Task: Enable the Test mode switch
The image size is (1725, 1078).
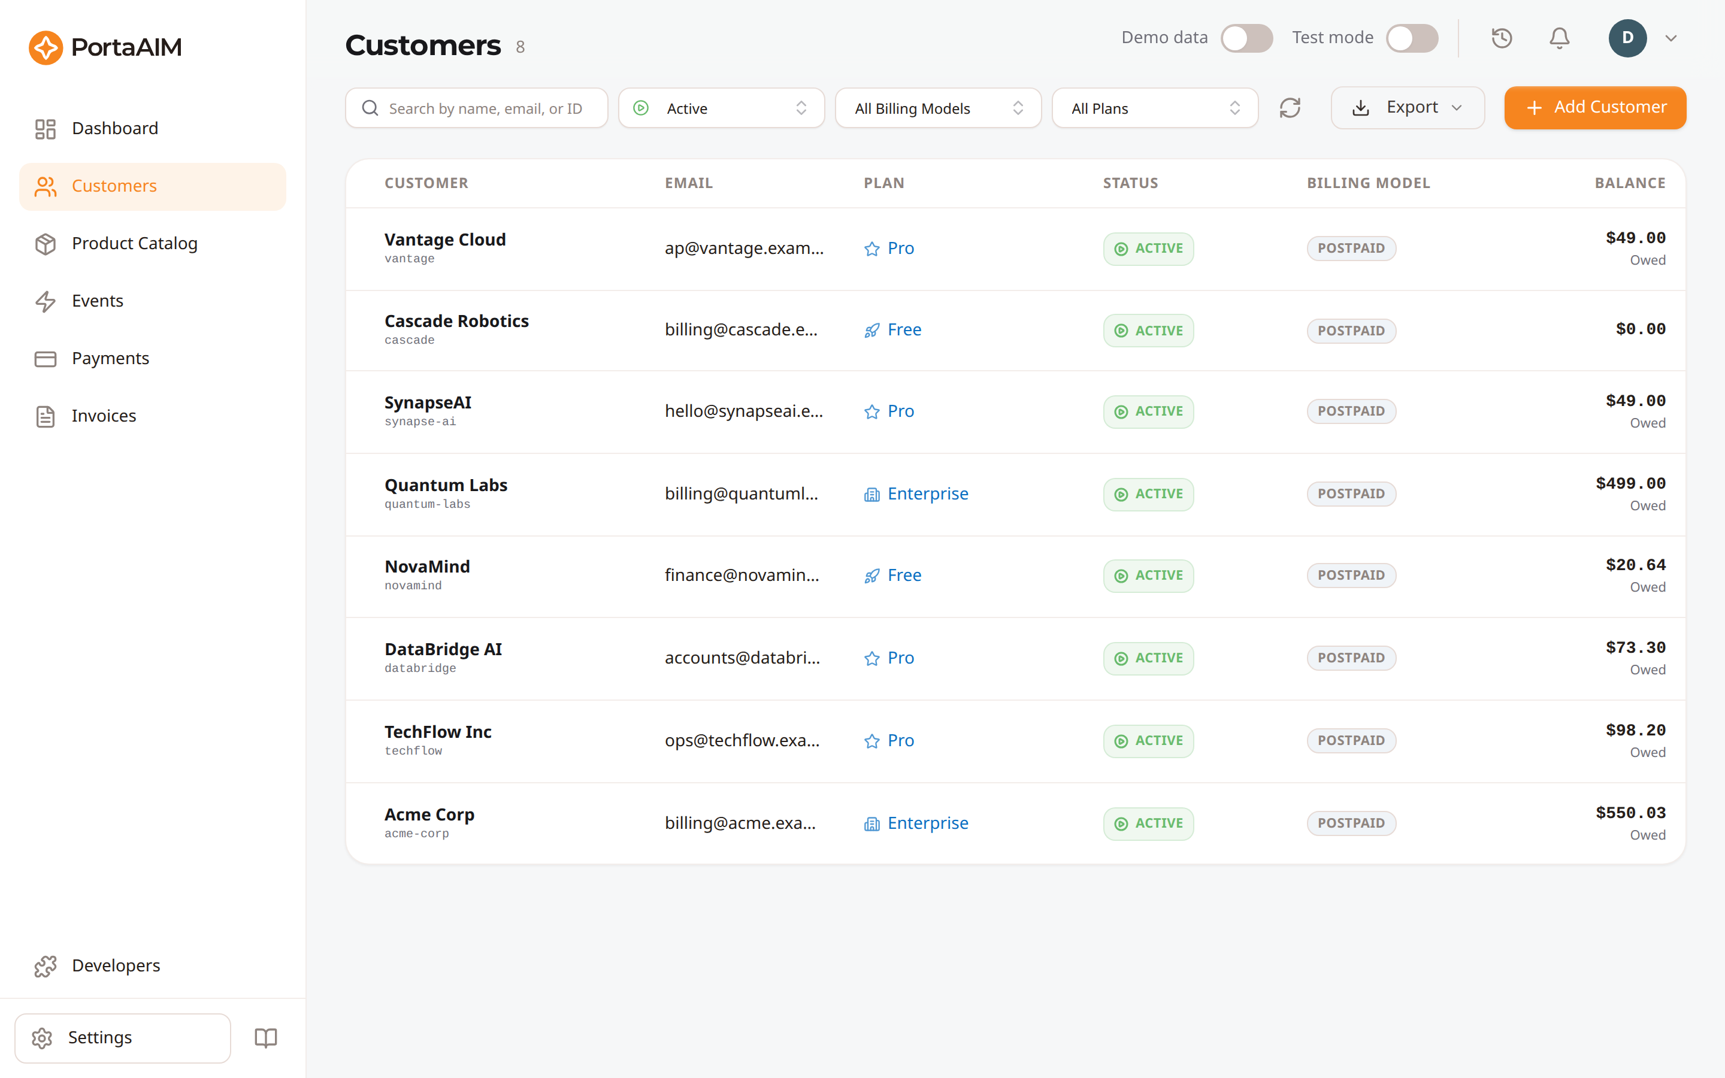Action: 1411,38
